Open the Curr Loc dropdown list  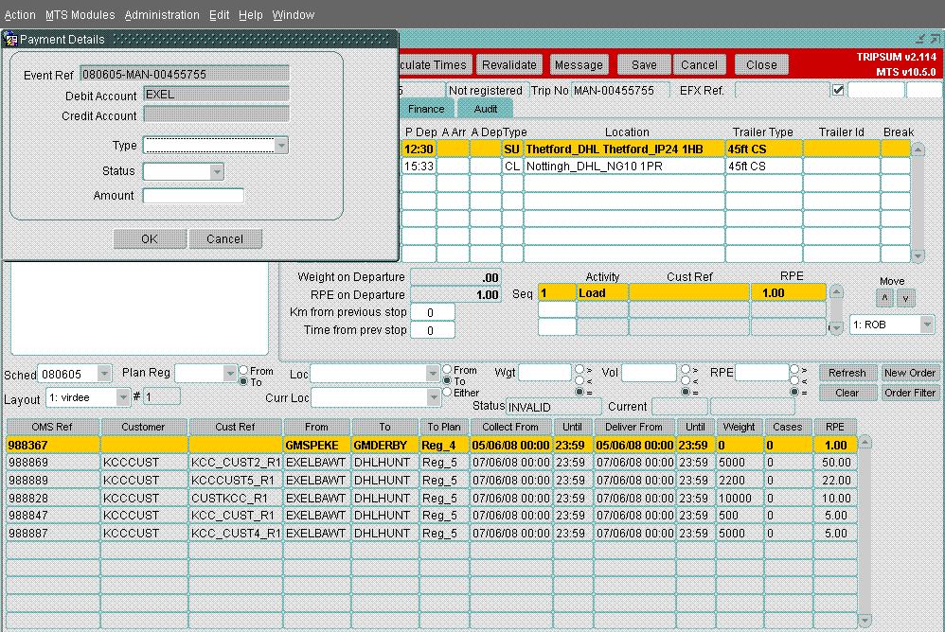click(434, 397)
